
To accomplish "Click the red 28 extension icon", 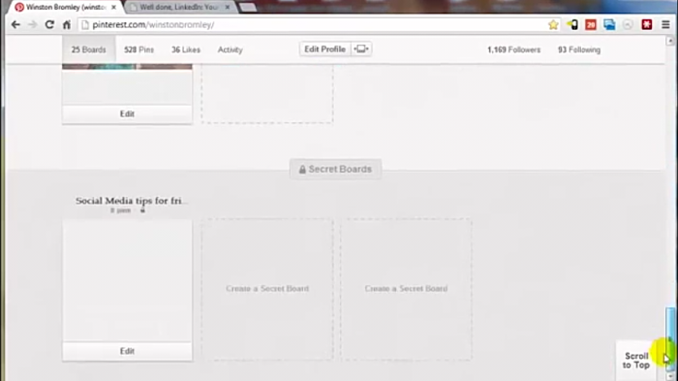I will pyautogui.click(x=591, y=24).
